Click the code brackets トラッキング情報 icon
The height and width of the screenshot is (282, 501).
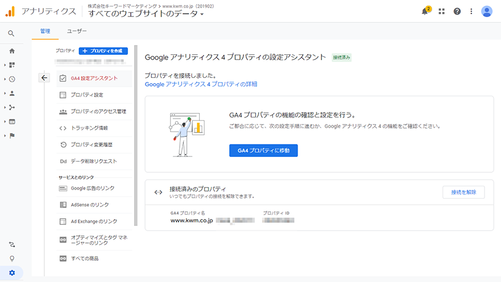coord(63,128)
